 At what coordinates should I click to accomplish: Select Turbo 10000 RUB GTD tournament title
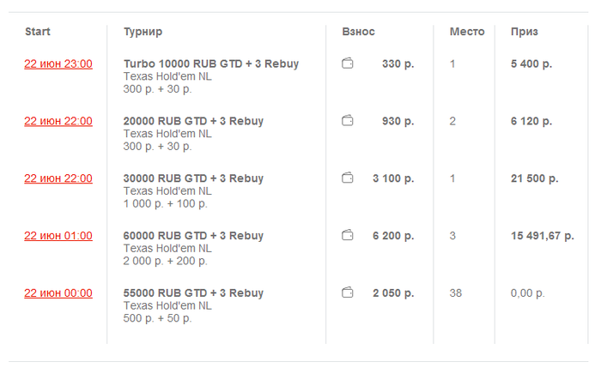point(211,63)
